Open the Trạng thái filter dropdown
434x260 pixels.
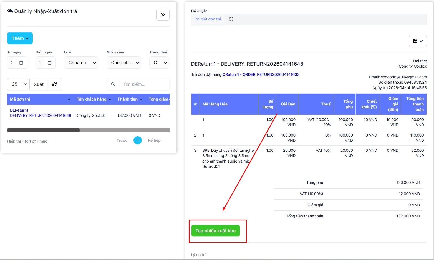pyautogui.click(x=159, y=63)
